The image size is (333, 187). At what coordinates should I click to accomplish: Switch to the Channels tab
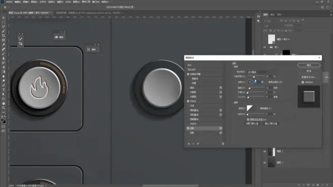272,15
